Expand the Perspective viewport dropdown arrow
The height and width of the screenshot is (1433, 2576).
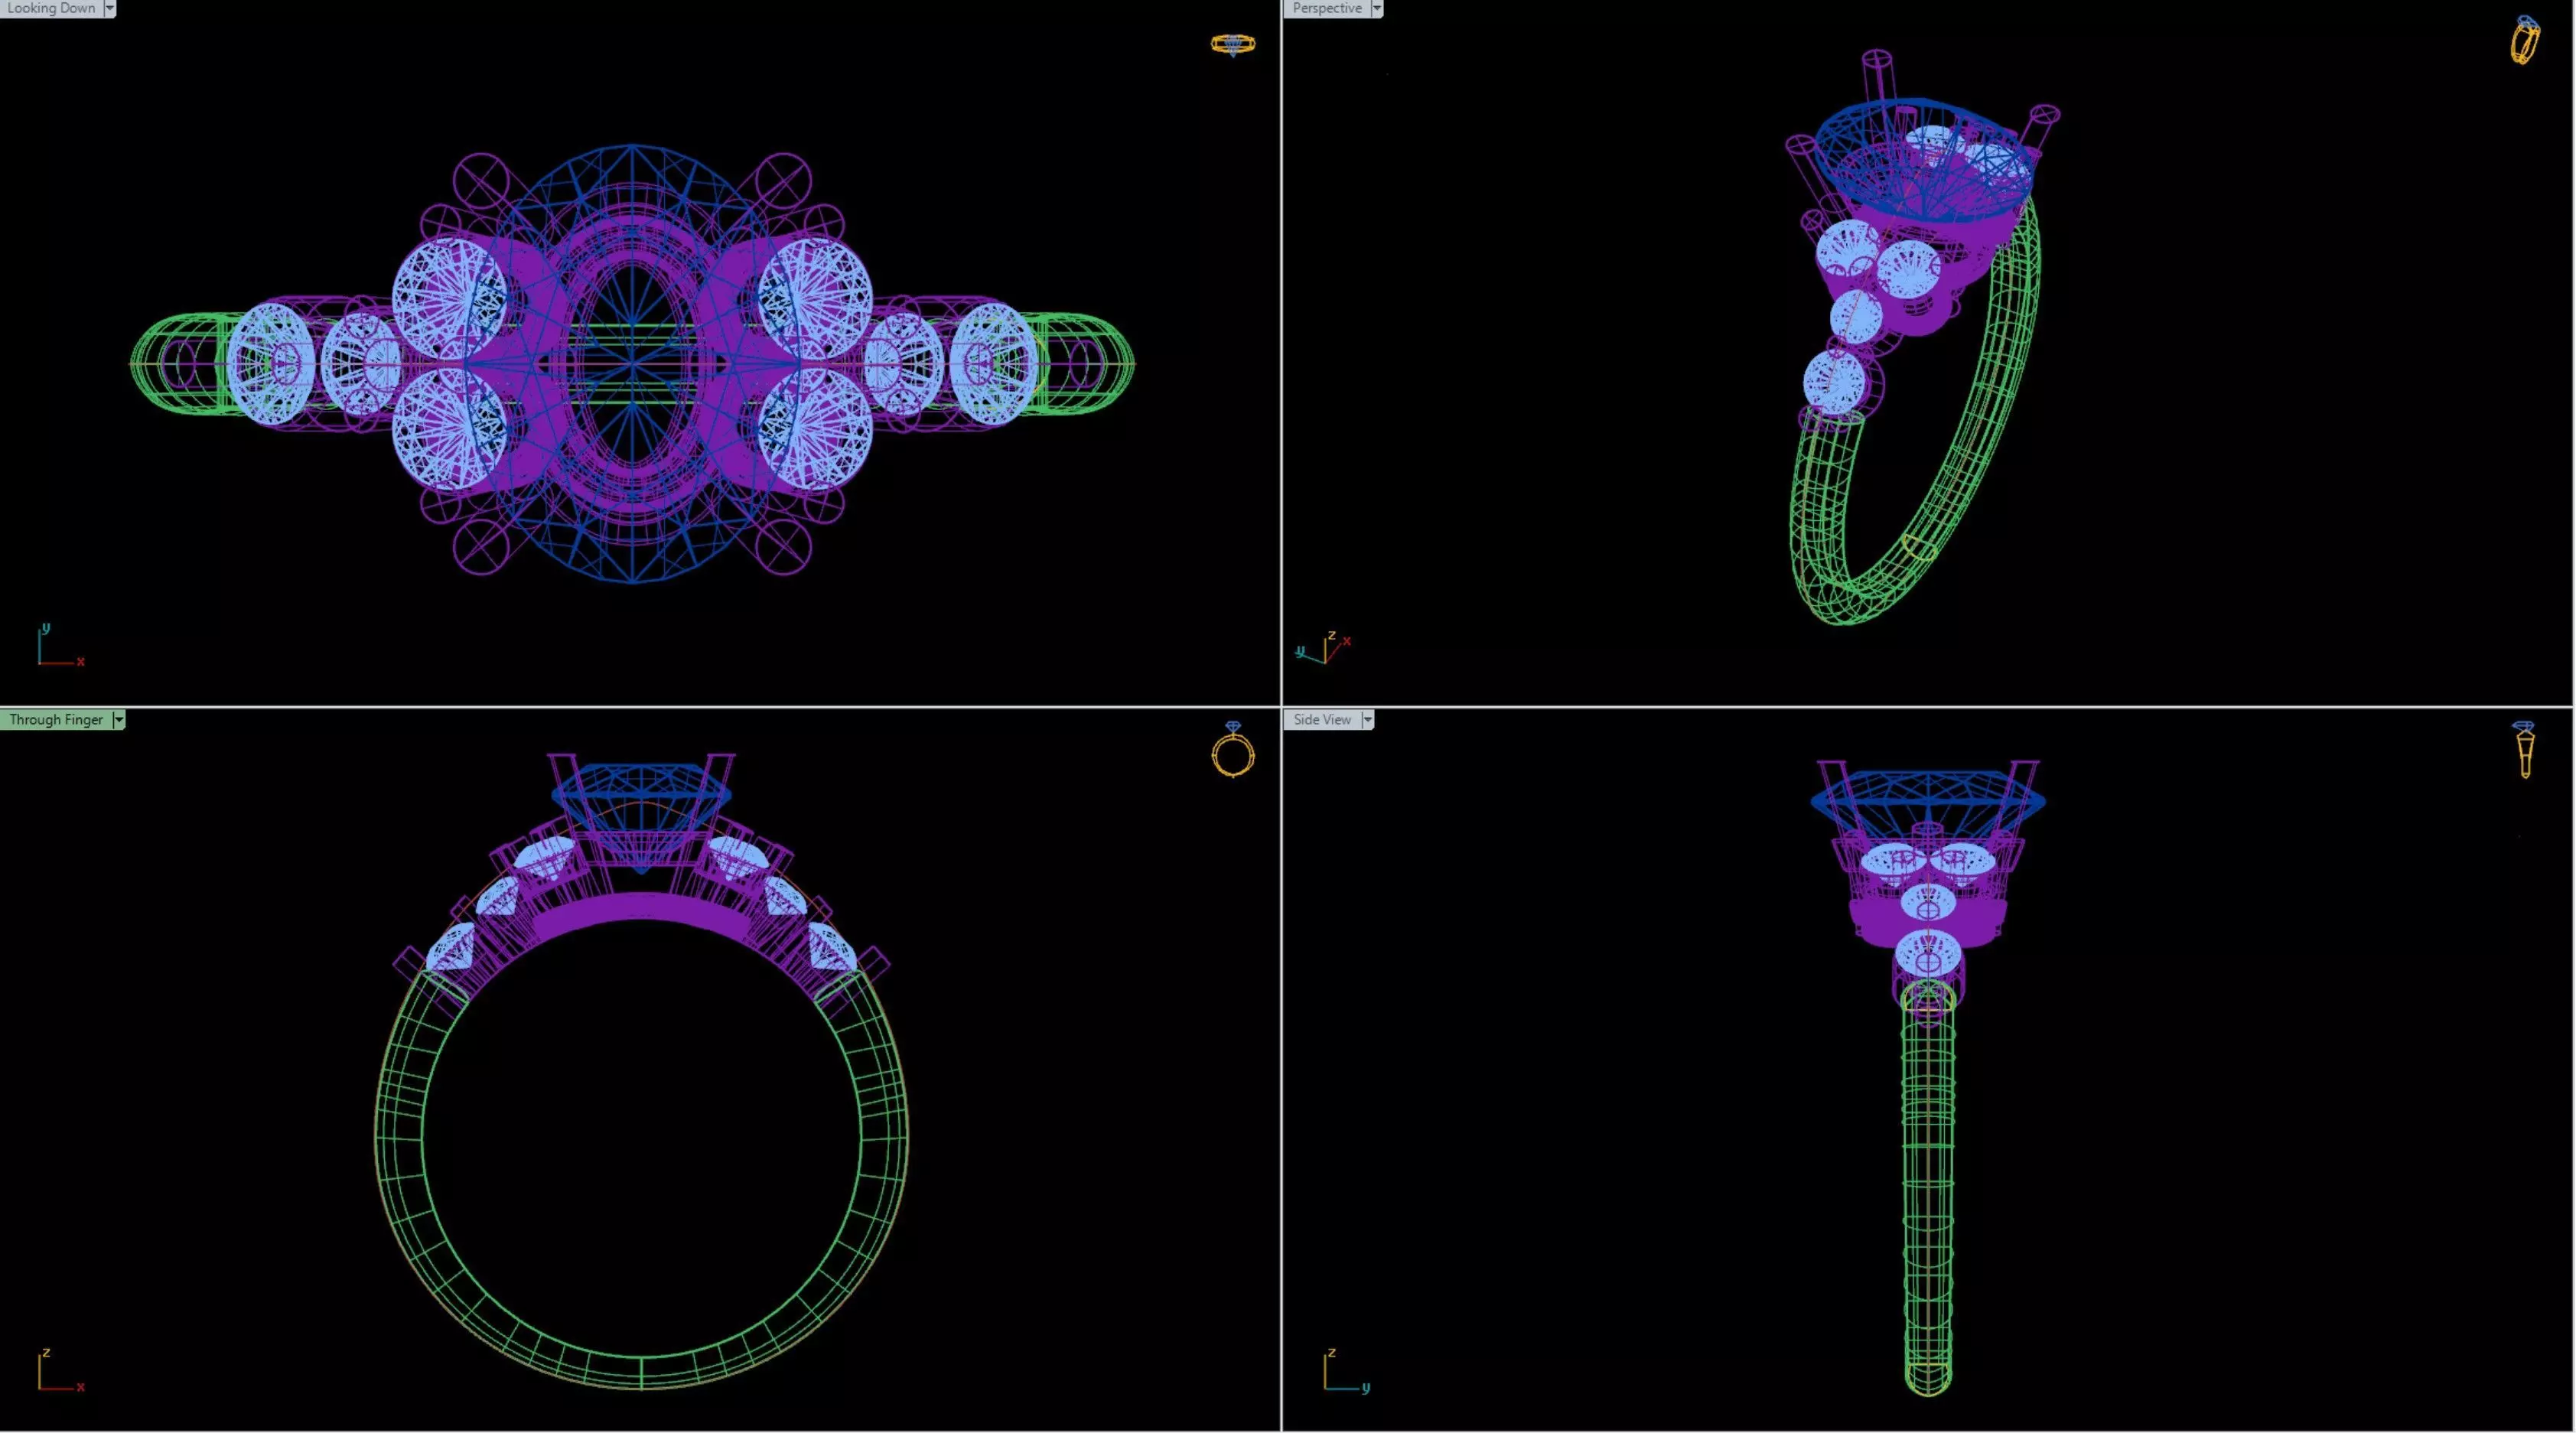click(x=1376, y=8)
